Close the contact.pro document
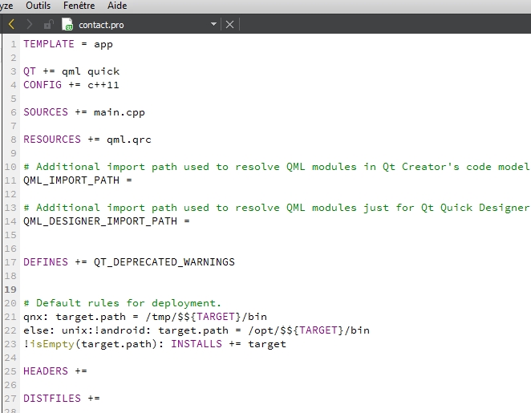 pos(229,24)
